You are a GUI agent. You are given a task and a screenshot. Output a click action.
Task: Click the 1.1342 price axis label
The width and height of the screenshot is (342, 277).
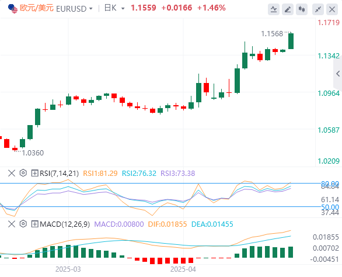point(329,56)
